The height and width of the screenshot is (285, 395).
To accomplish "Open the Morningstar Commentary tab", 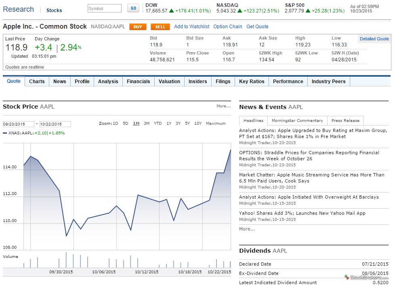I will [297, 121].
